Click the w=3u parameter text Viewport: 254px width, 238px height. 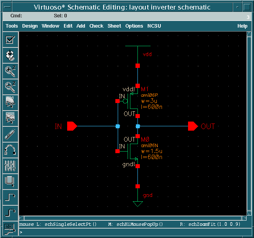coord(149,101)
